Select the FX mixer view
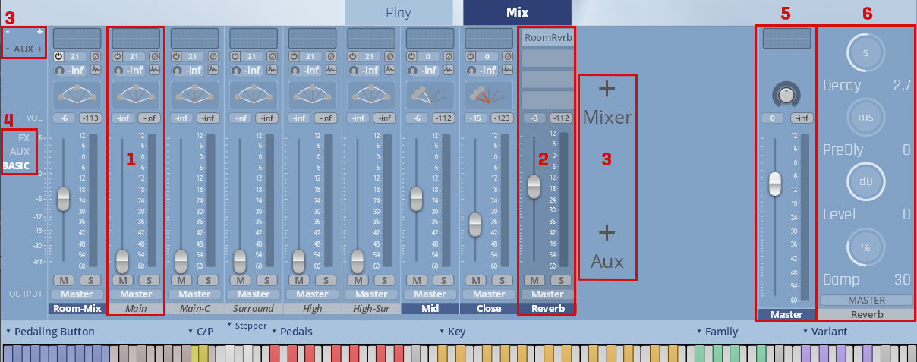The height and width of the screenshot is (362, 917). 24,139
